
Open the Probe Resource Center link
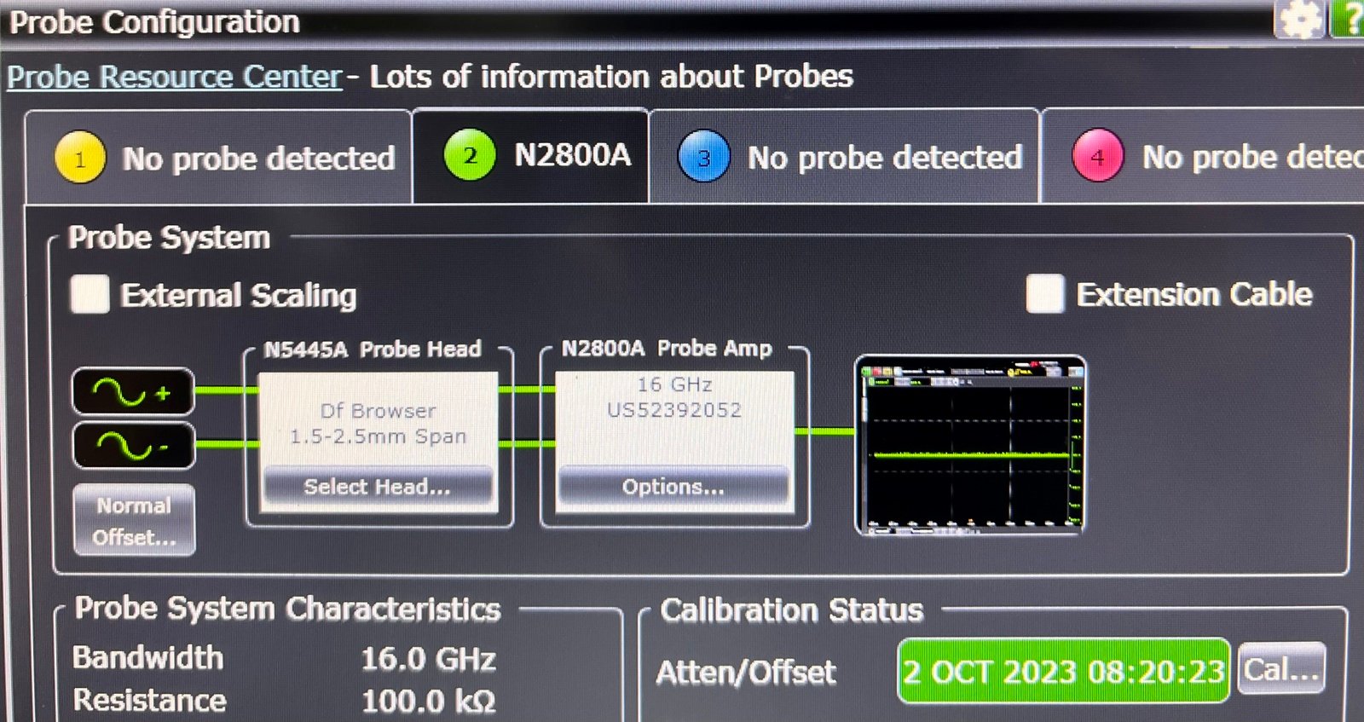point(175,77)
